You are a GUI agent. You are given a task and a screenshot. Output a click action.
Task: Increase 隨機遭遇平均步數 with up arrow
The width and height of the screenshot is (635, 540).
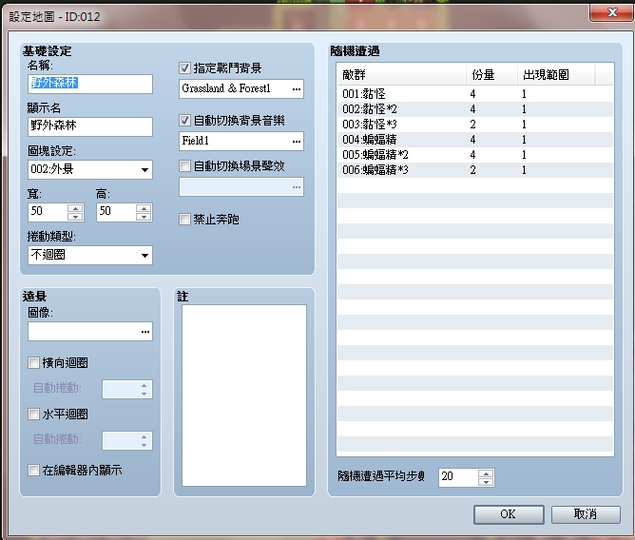pyautogui.click(x=486, y=473)
